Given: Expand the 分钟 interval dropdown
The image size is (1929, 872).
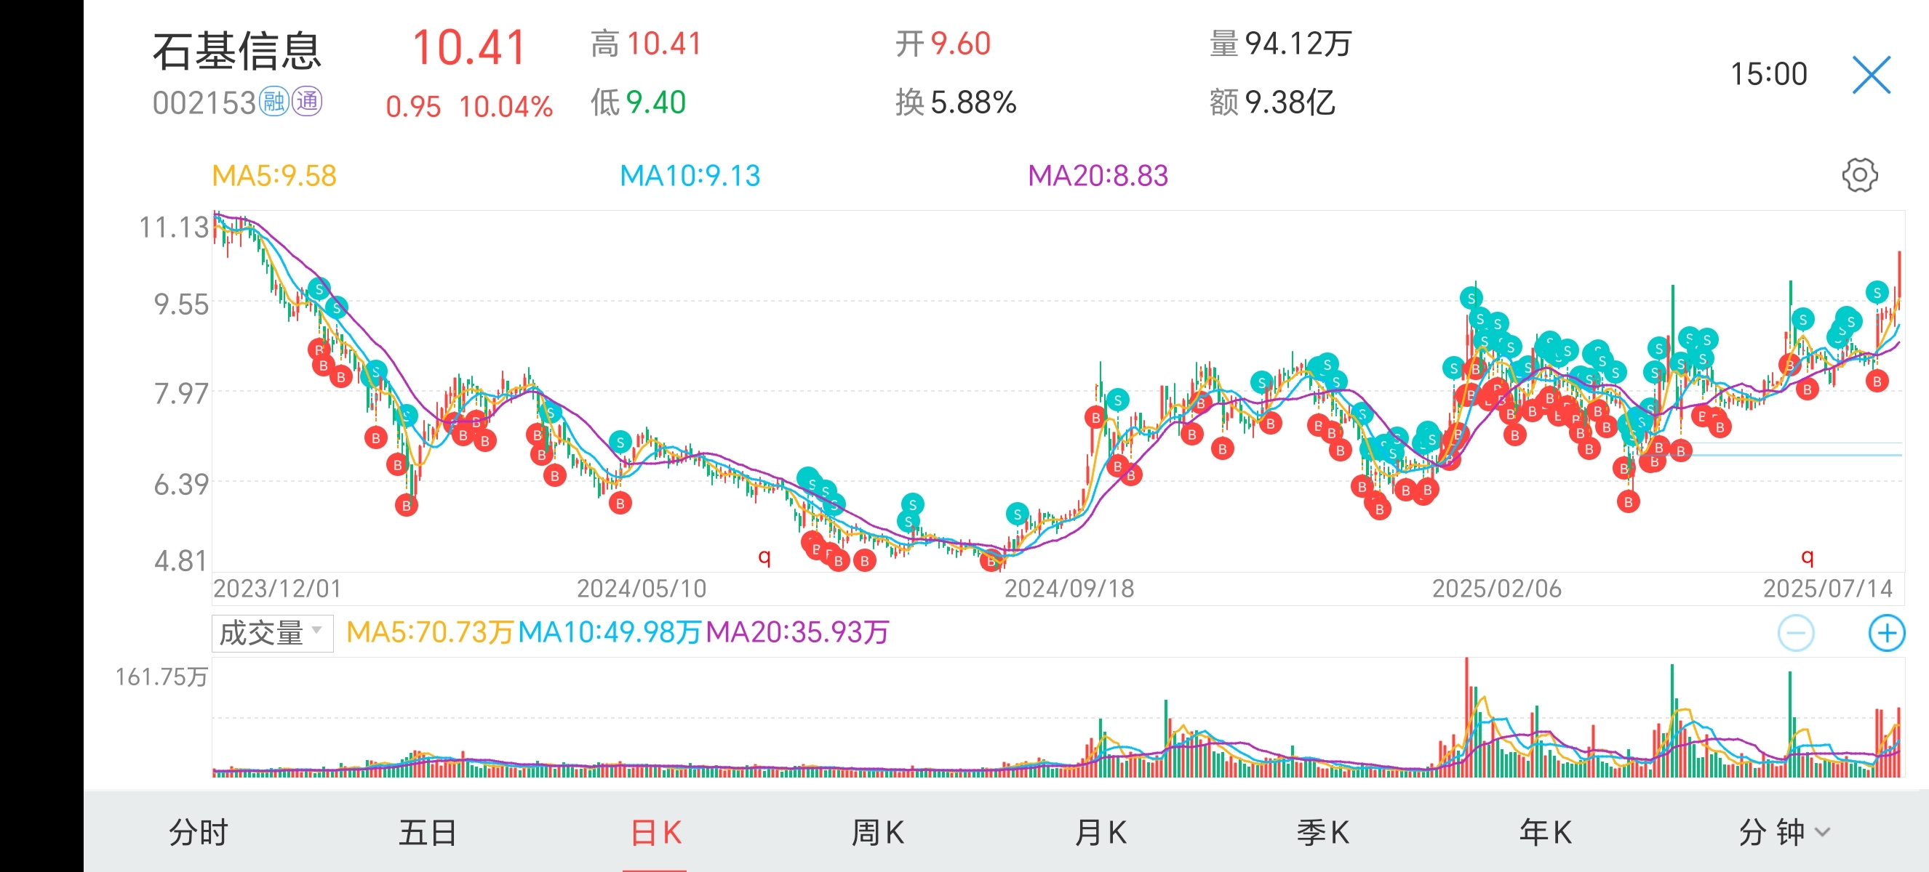Looking at the screenshot, I should click(1784, 832).
